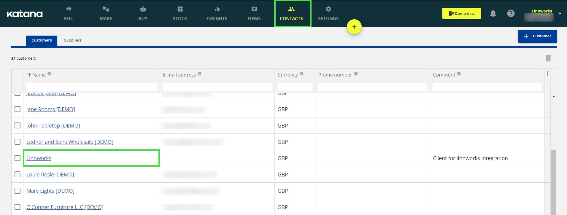Click the add Customer button
Screen dimensions: 567x215
point(537,36)
